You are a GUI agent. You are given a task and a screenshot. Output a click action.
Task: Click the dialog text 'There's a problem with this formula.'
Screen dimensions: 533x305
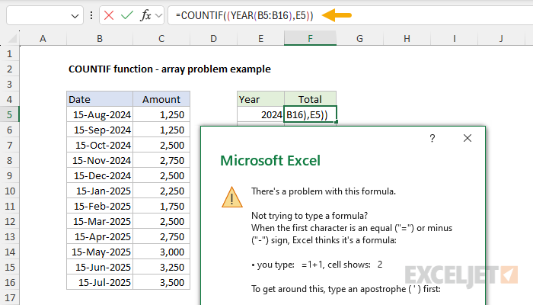[324, 191]
